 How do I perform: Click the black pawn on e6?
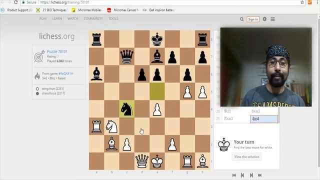pyautogui.click(x=157, y=74)
